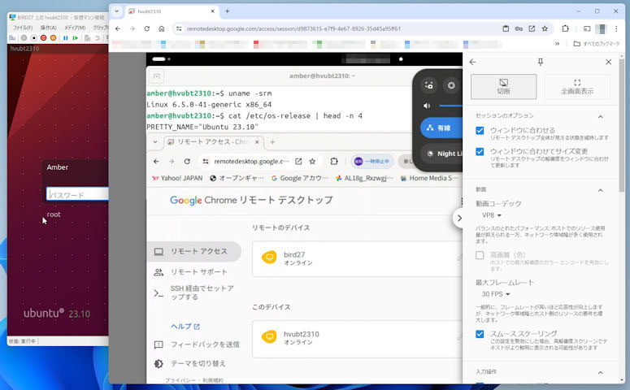Click the screenshot icon in GNOME quick settings
The height and width of the screenshot is (390, 630).
tap(429, 85)
